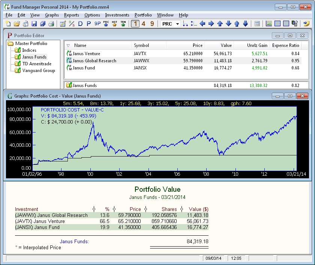Click the 09/03/14 date in status bar
Viewport: 315px width, 265px height.
213,258
